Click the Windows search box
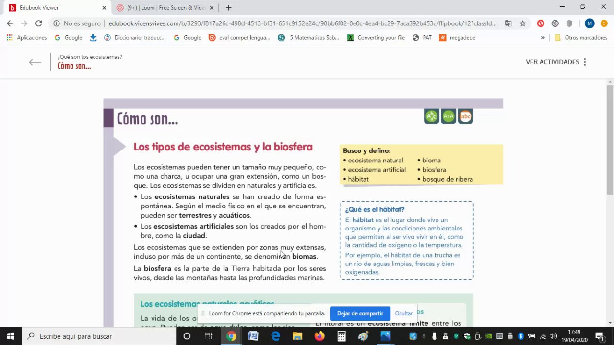Viewport: 614px width, 345px height. pos(99,336)
